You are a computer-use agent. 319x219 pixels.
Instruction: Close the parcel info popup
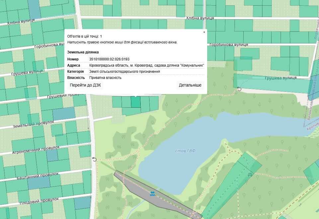click(x=204, y=32)
